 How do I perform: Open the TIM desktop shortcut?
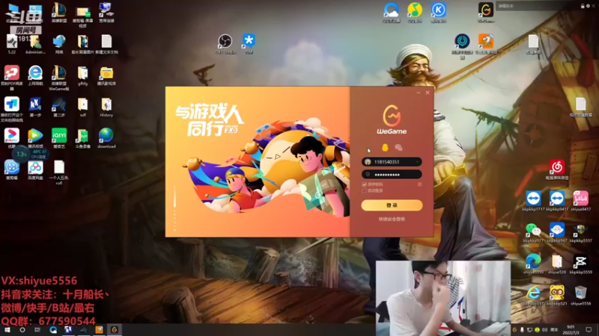tap(249, 43)
